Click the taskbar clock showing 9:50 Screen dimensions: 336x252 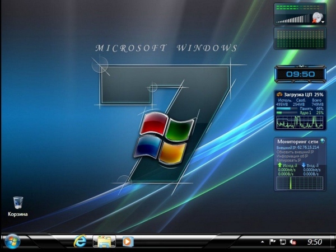(315, 242)
